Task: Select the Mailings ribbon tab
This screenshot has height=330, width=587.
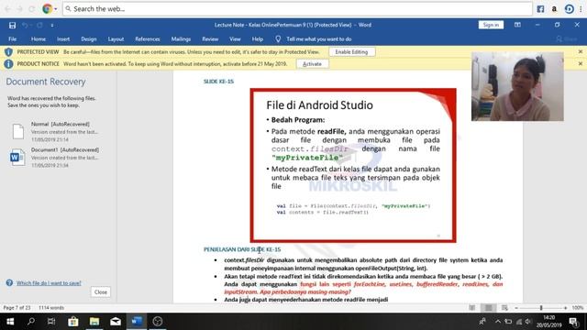Action: (181, 38)
